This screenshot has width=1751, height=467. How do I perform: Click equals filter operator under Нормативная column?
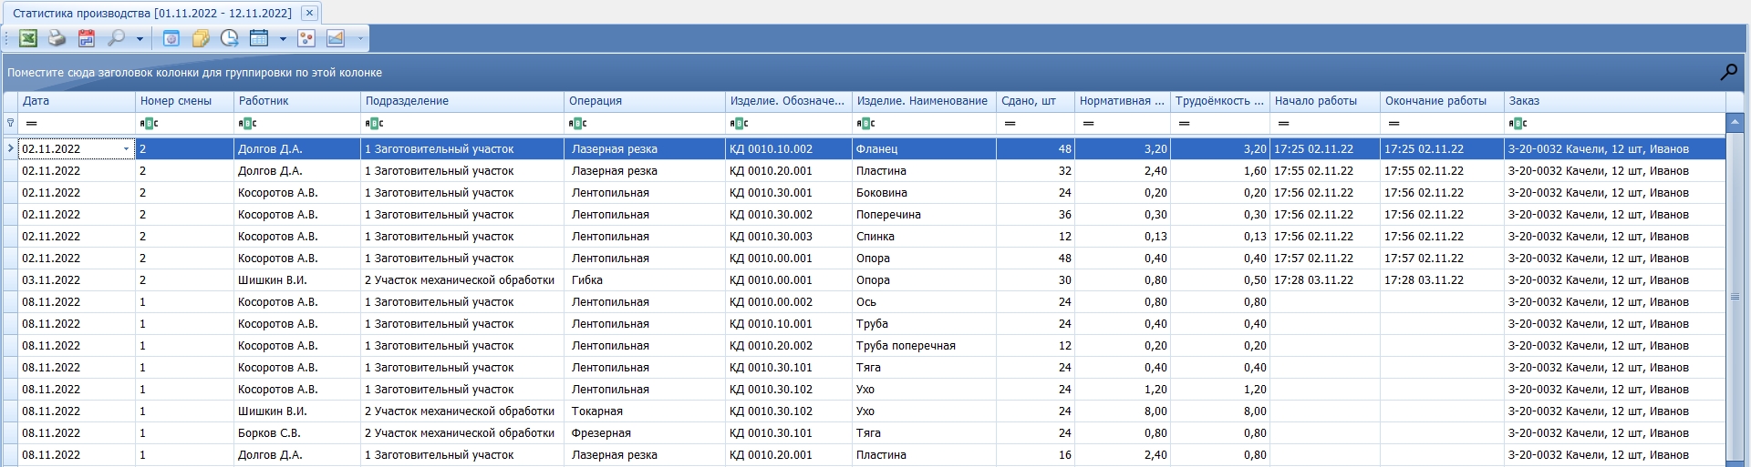(x=1088, y=123)
